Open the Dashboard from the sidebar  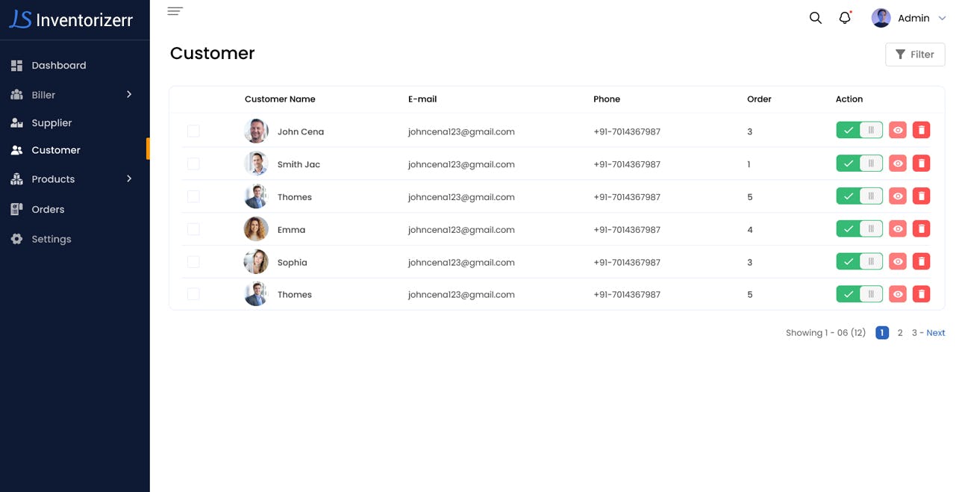click(59, 65)
